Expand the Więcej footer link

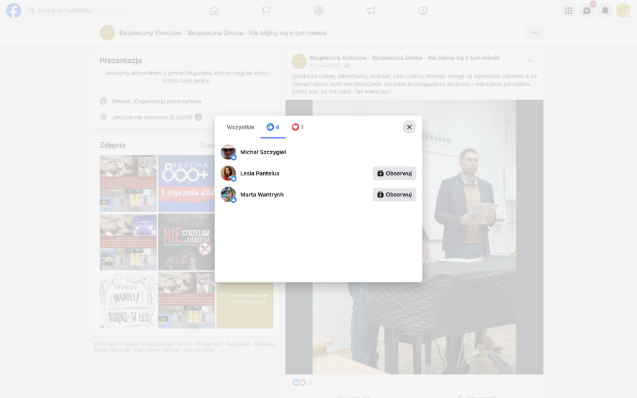172,350
